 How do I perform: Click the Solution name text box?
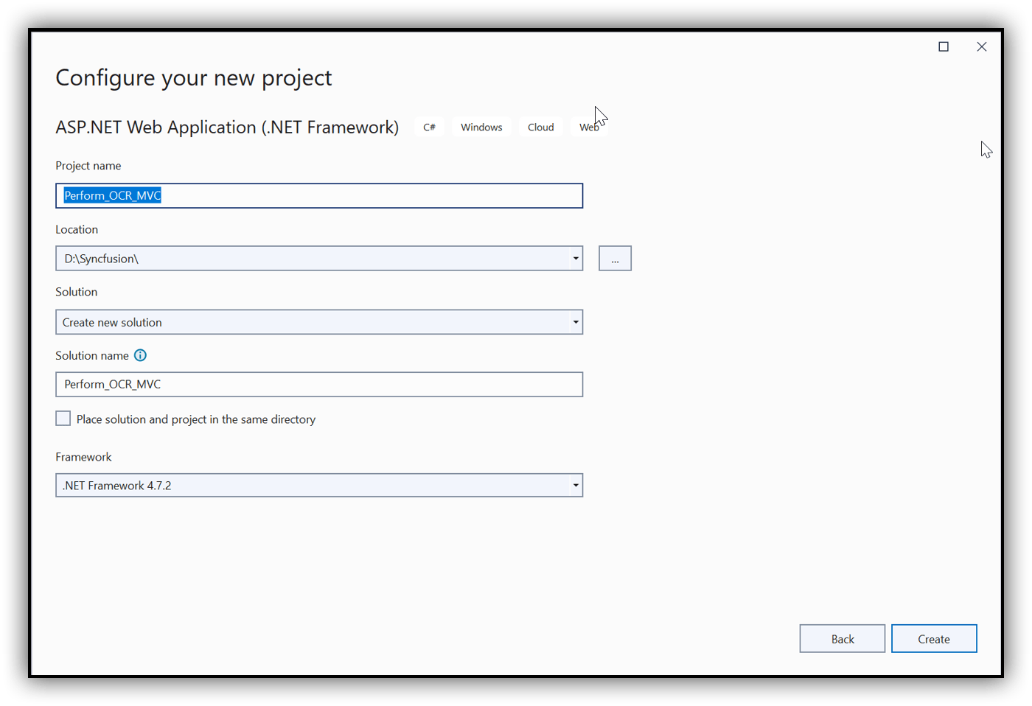pos(319,384)
